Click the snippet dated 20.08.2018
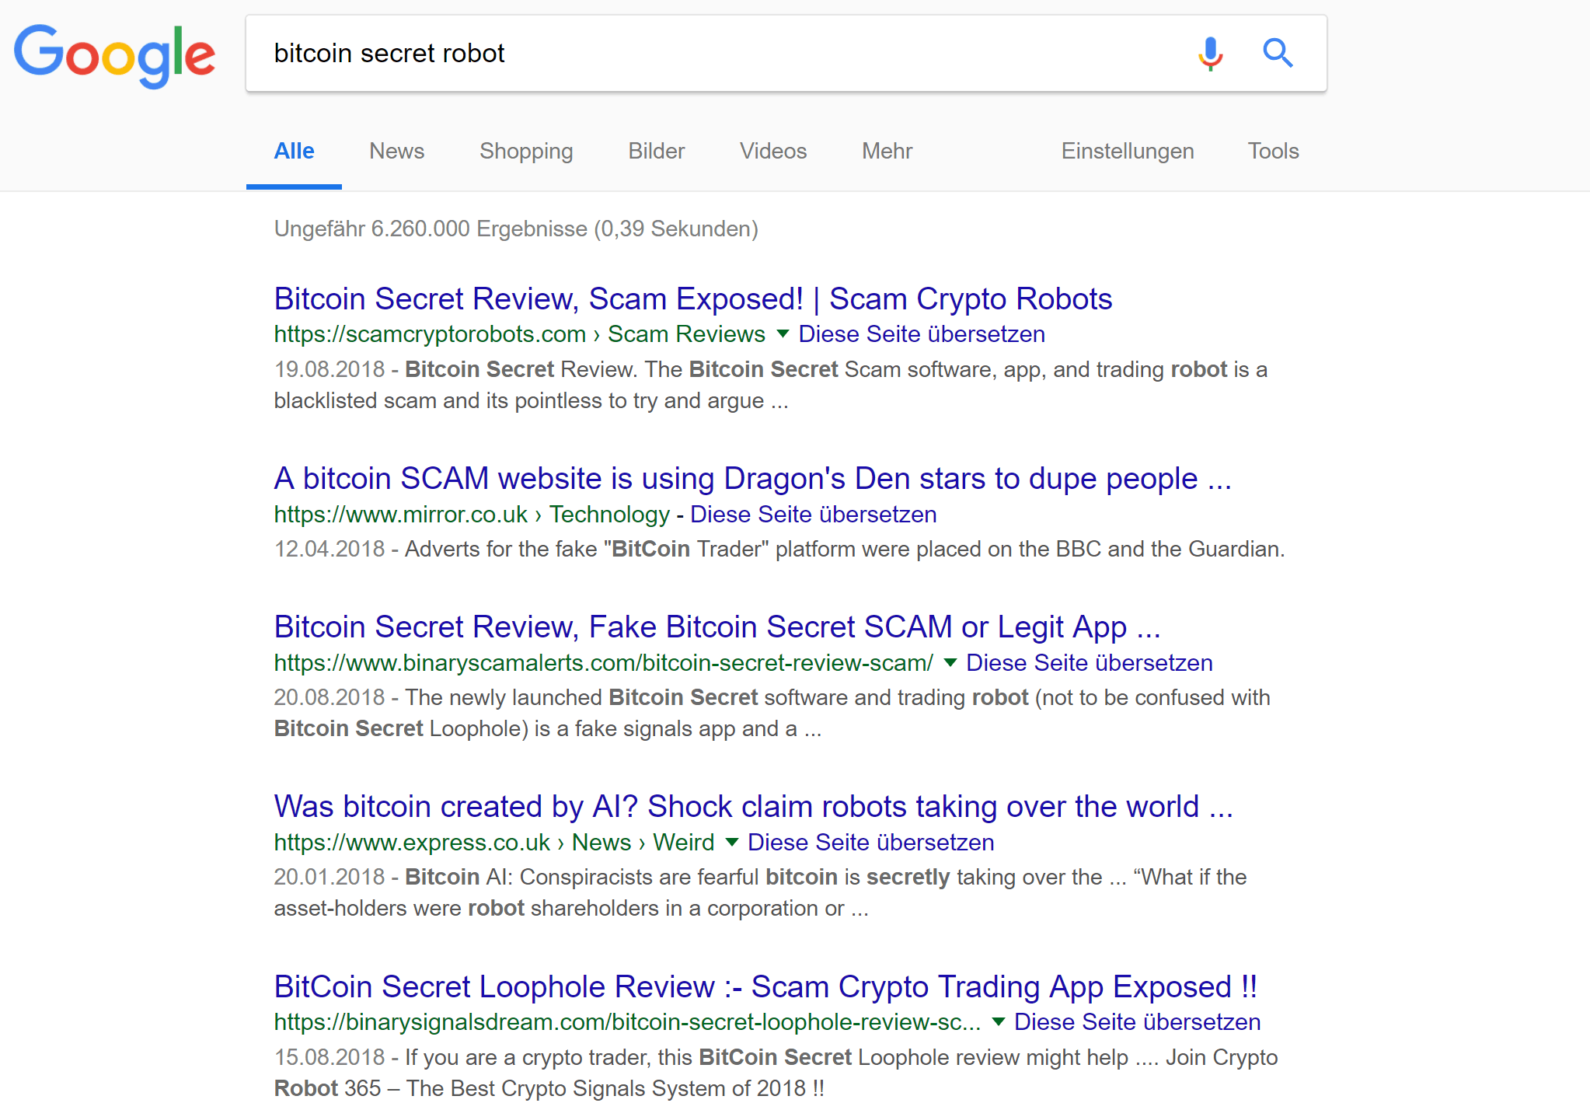The height and width of the screenshot is (1117, 1590). tap(772, 714)
